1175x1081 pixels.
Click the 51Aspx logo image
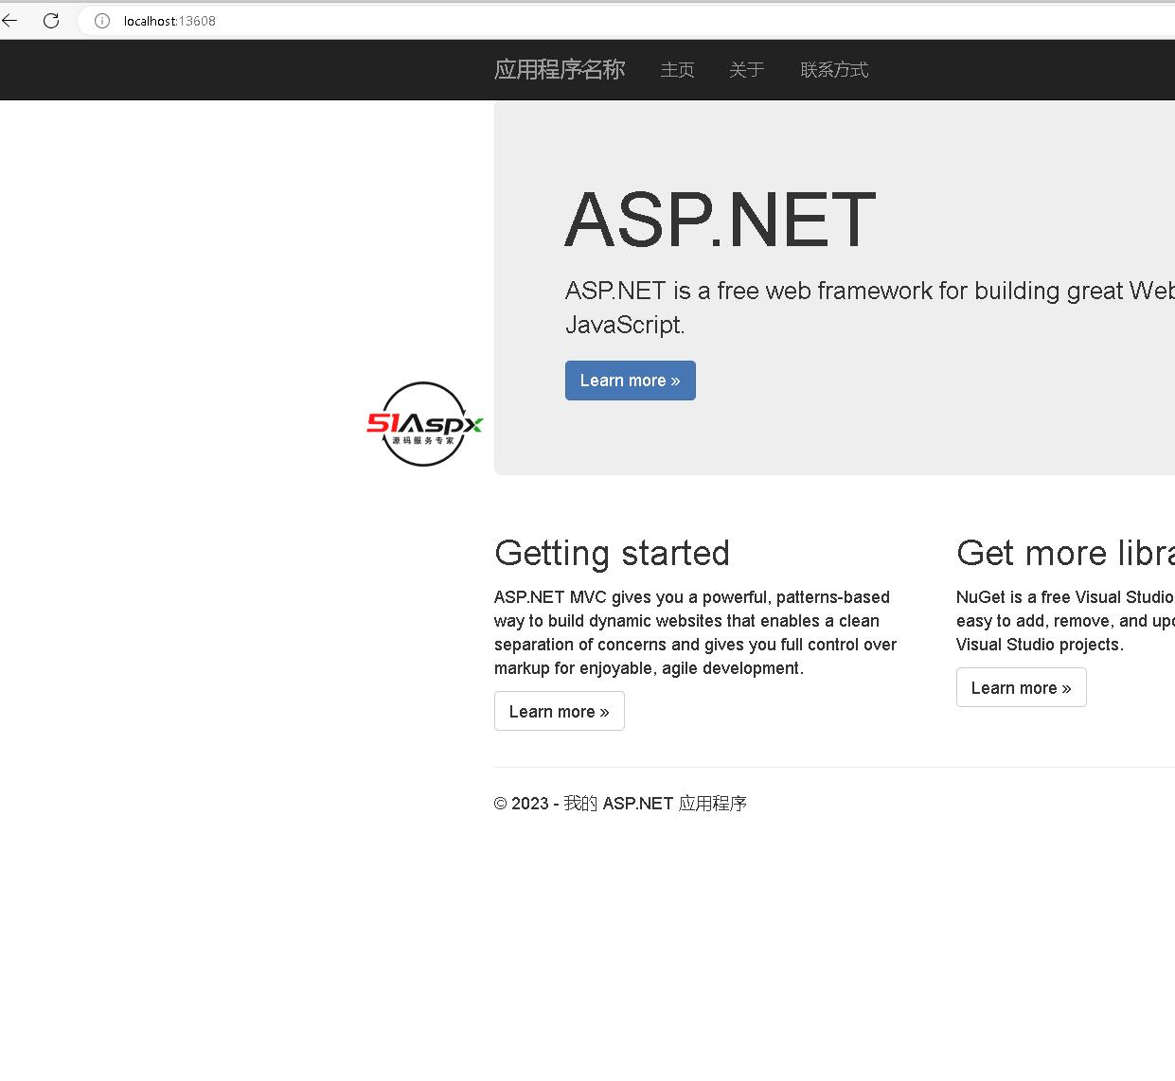(425, 424)
